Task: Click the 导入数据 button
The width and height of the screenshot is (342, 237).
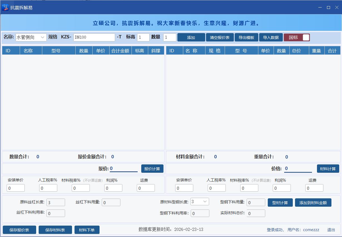Action: (271, 37)
